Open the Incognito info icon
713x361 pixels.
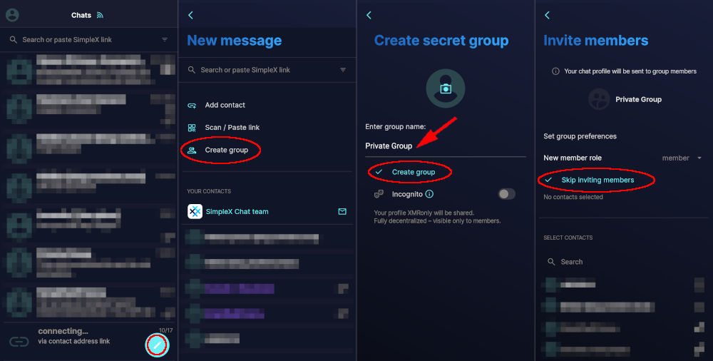pyautogui.click(x=429, y=194)
